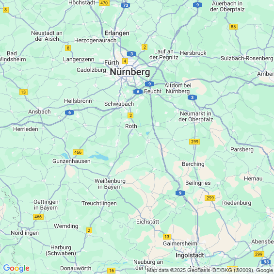Image resolution: width=274 pixels, height=274 pixels.
Task: Click the Ingolstadt city label
Action: pos(190,255)
